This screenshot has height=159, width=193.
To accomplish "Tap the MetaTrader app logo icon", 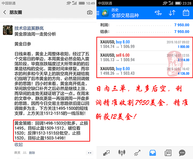I will click(105, 13).
